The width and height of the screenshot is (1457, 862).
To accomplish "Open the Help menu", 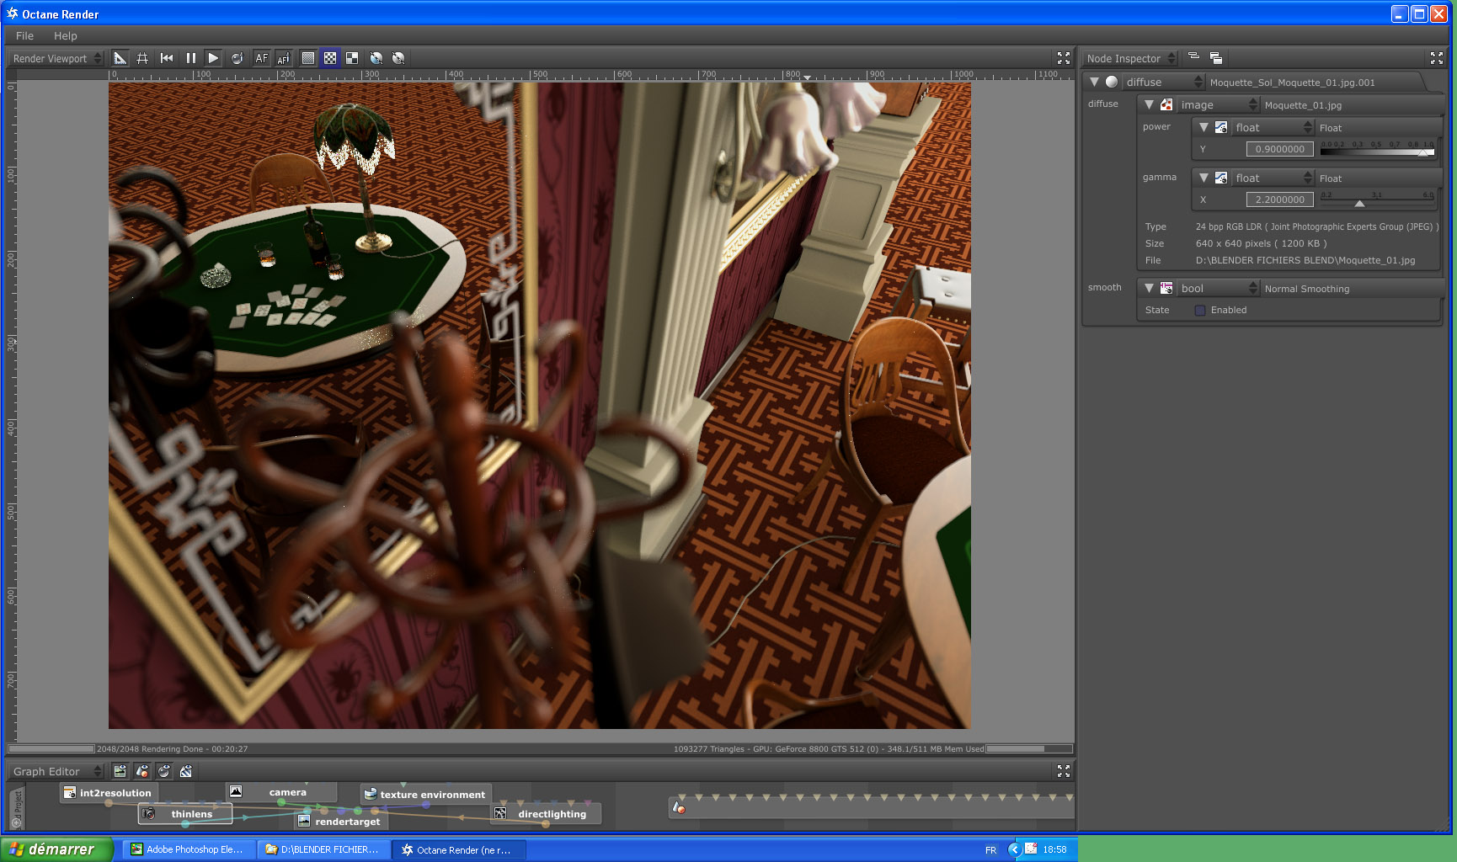I will coord(66,35).
